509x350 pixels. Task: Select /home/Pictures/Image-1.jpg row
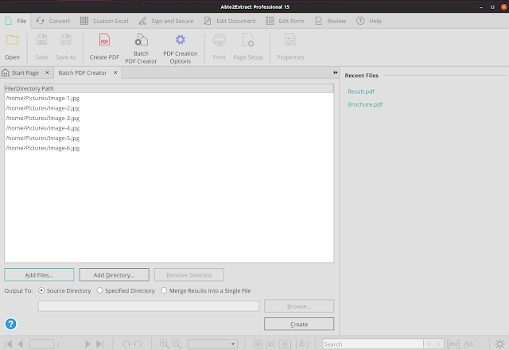tap(169, 98)
